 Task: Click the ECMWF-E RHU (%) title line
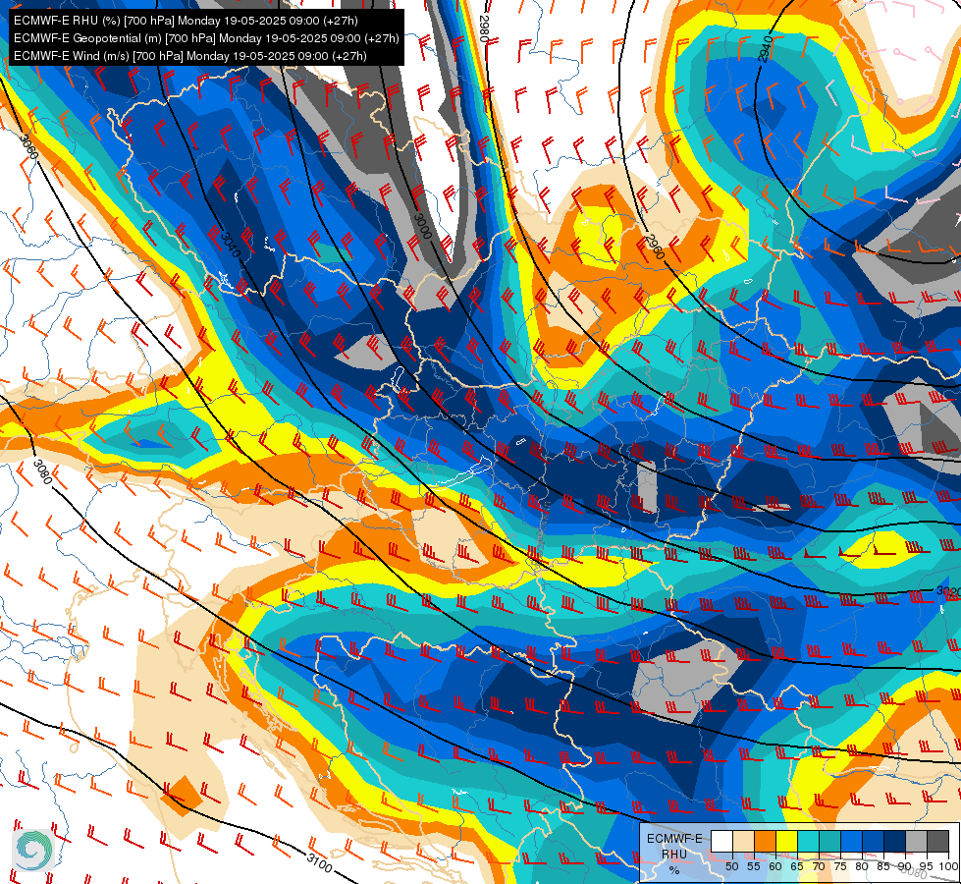[x=186, y=21]
